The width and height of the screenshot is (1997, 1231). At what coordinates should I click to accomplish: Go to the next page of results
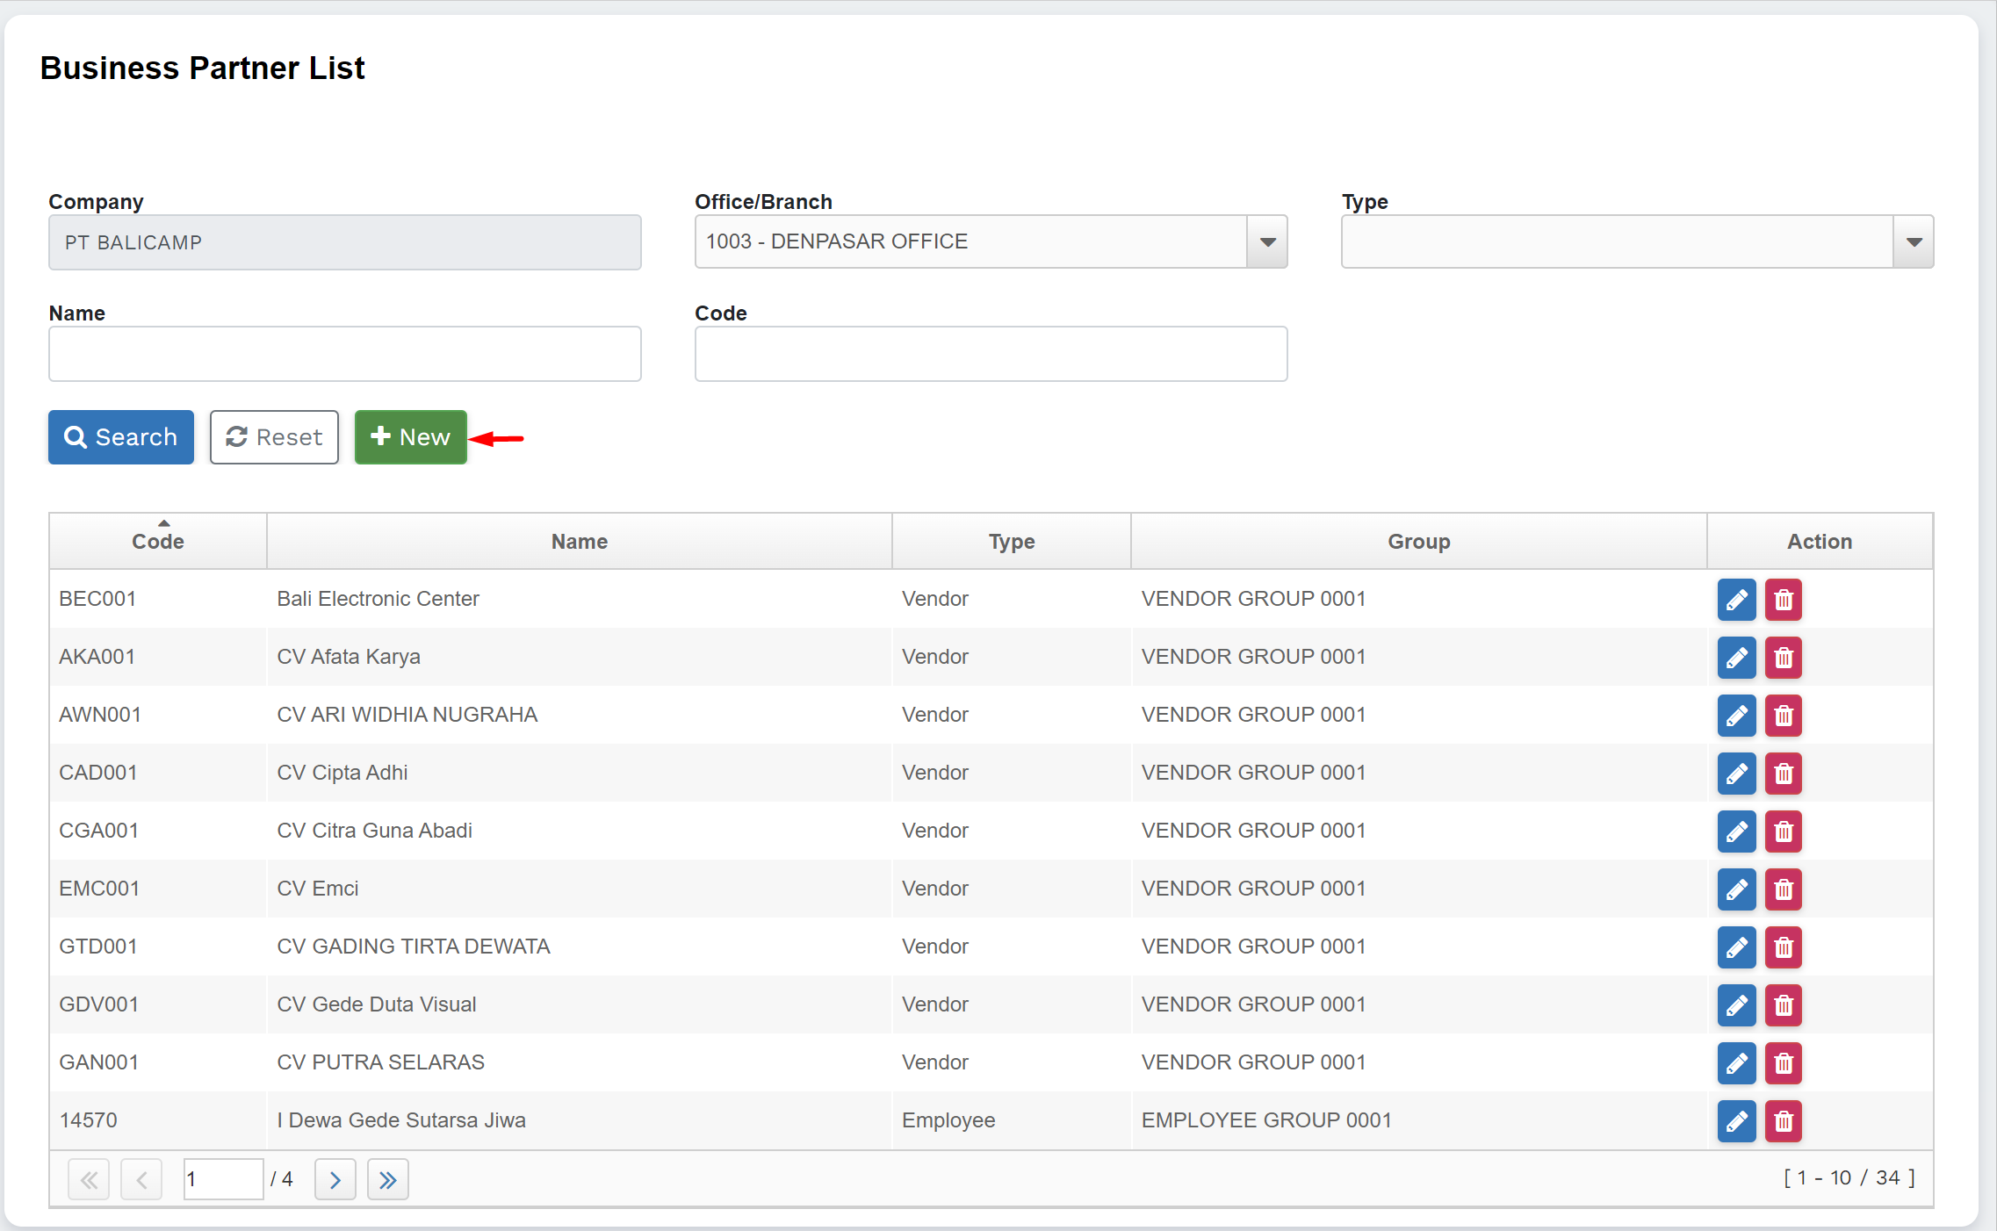coord(335,1179)
